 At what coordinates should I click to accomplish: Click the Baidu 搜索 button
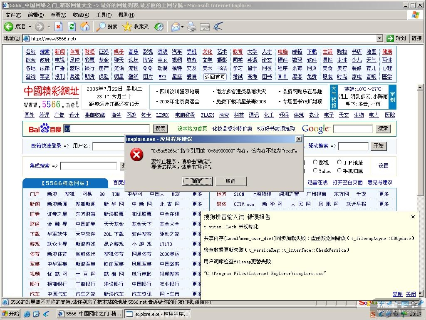pos(160,128)
